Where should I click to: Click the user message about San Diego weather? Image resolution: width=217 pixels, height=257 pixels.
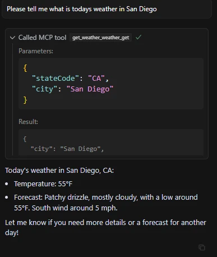coord(82,9)
